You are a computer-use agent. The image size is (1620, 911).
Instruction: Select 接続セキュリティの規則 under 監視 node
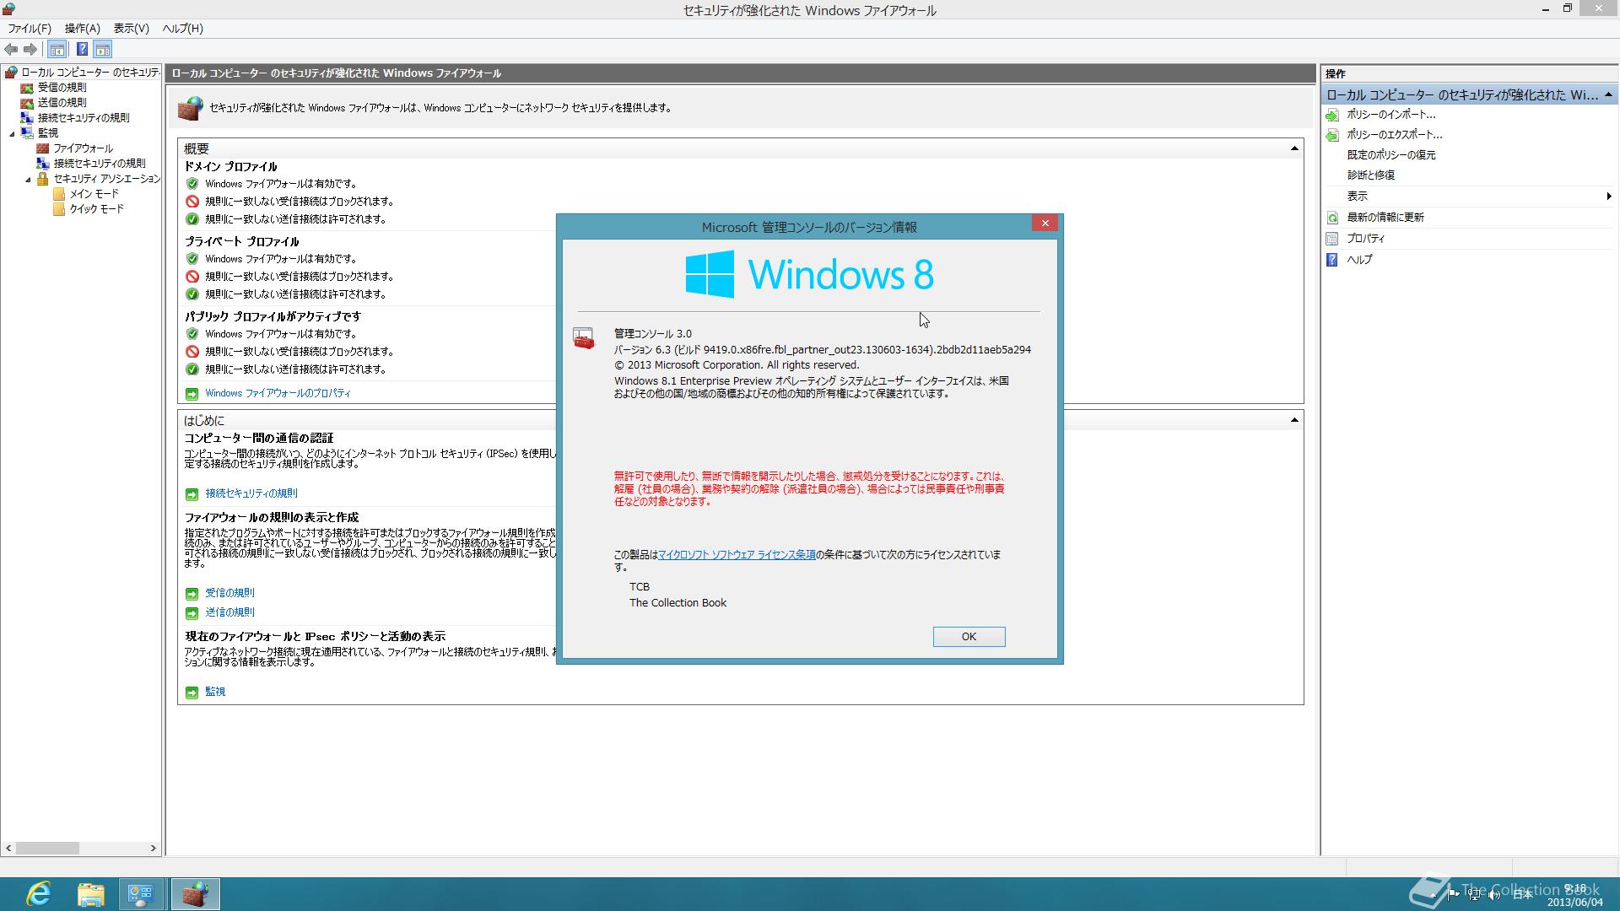click(x=100, y=164)
